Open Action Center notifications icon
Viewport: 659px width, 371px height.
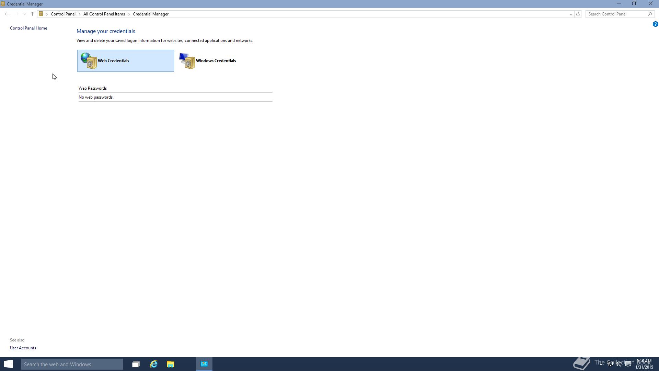pos(628,364)
